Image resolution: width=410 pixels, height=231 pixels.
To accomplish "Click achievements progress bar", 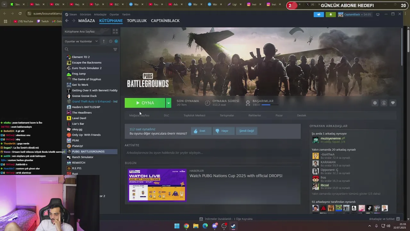I will tap(270, 105).
